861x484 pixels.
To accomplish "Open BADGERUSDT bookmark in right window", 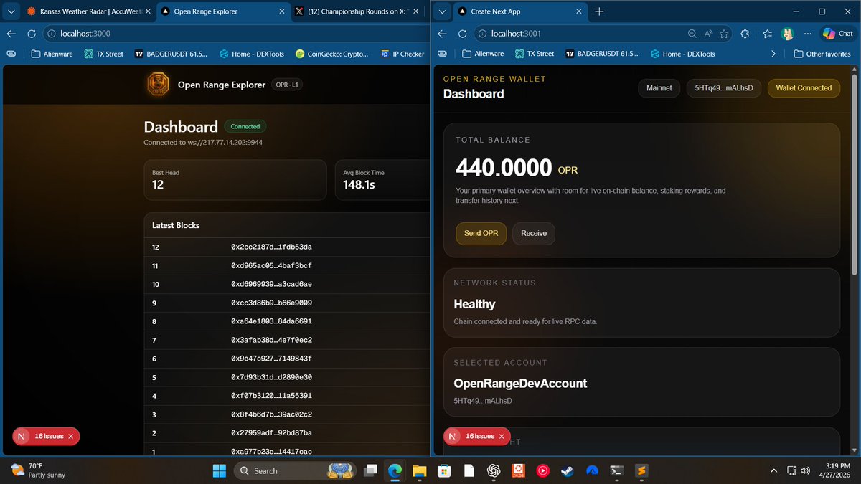I will [601, 54].
